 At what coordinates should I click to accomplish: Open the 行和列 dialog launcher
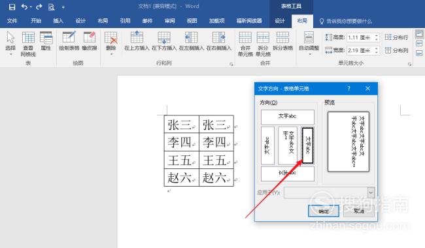231,64
